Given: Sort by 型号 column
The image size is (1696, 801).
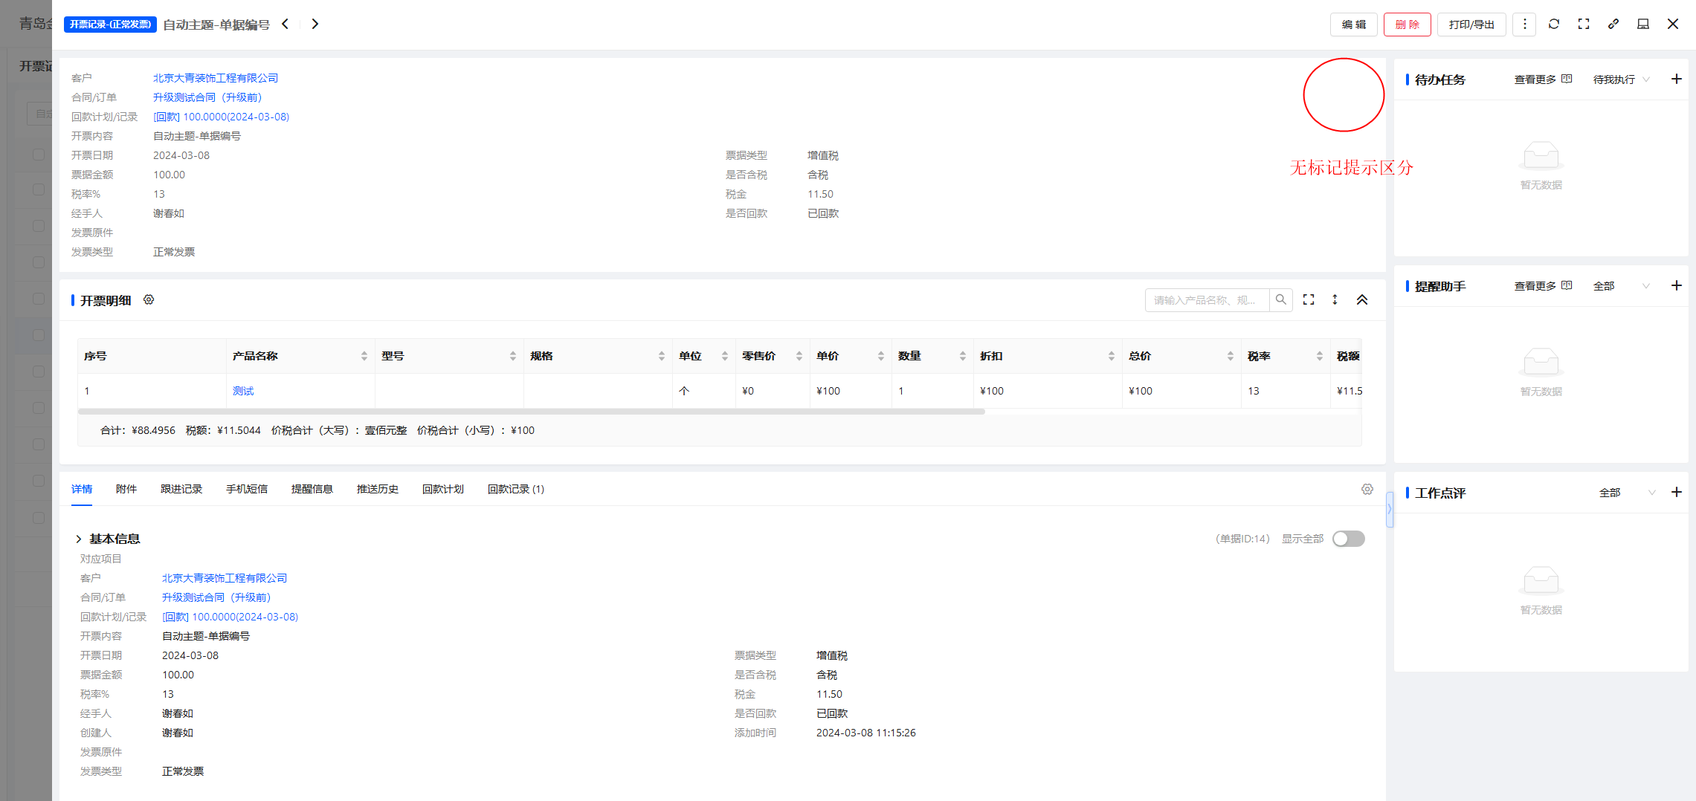Looking at the screenshot, I should 513,356.
